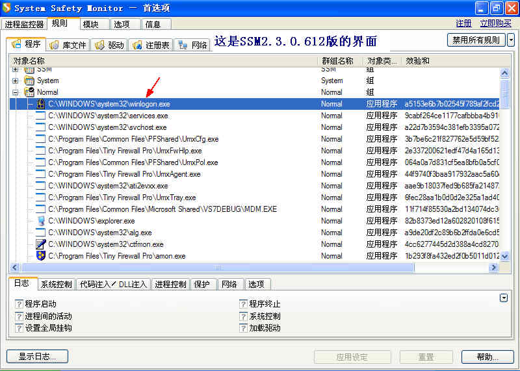Open the 进程控制 lower tab
520x371 pixels.
[x=170, y=284]
